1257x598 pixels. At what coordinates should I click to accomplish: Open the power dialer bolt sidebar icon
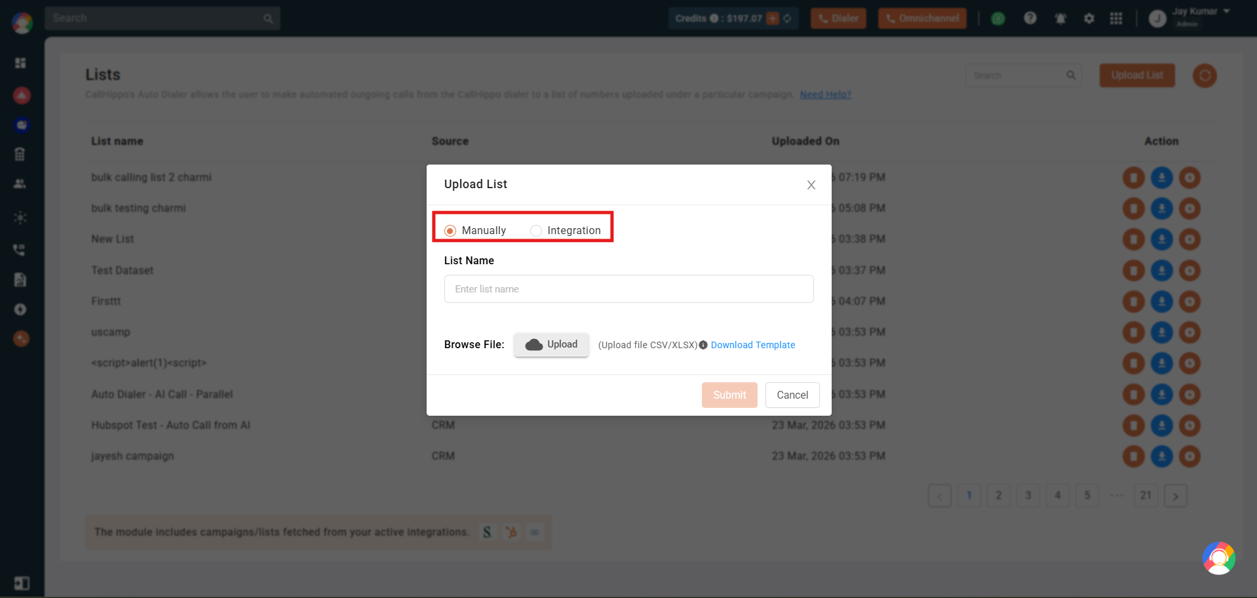click(x=20, y=309)
